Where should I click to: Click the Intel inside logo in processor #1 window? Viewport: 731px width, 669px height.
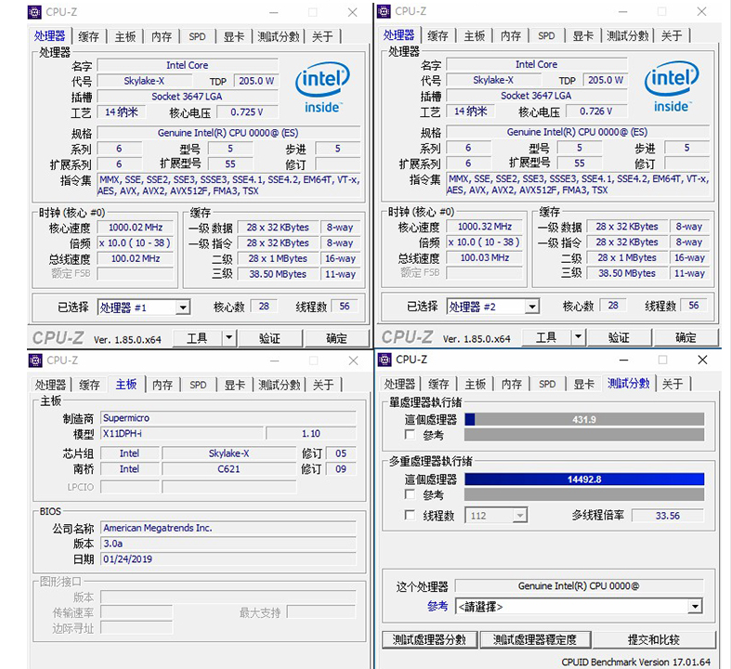point(322,87)
